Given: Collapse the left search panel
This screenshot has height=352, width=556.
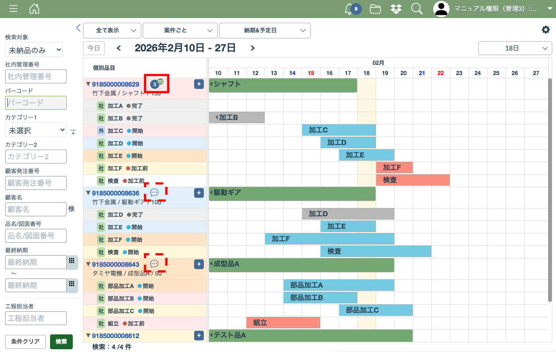Looking at the screenshot, I should click(x=78, y=28).
